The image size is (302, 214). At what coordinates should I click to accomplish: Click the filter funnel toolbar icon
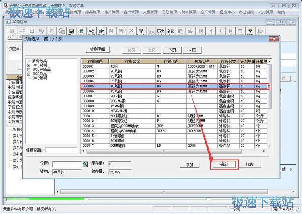coord(141,31)
